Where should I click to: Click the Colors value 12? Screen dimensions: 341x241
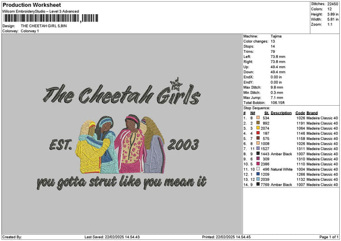click(330, 9)
